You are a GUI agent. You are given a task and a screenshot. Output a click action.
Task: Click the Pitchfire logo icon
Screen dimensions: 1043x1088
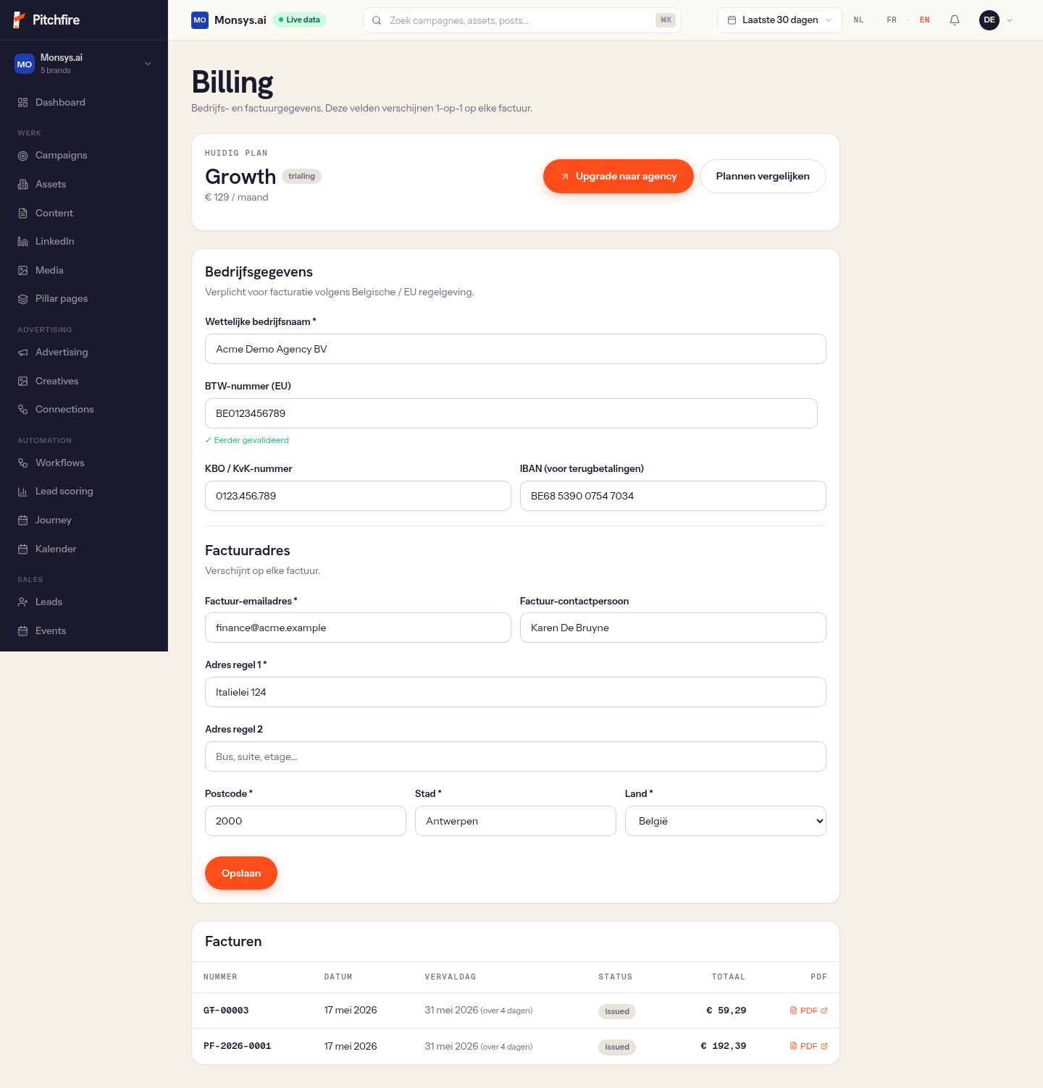[x=19, y=20]
